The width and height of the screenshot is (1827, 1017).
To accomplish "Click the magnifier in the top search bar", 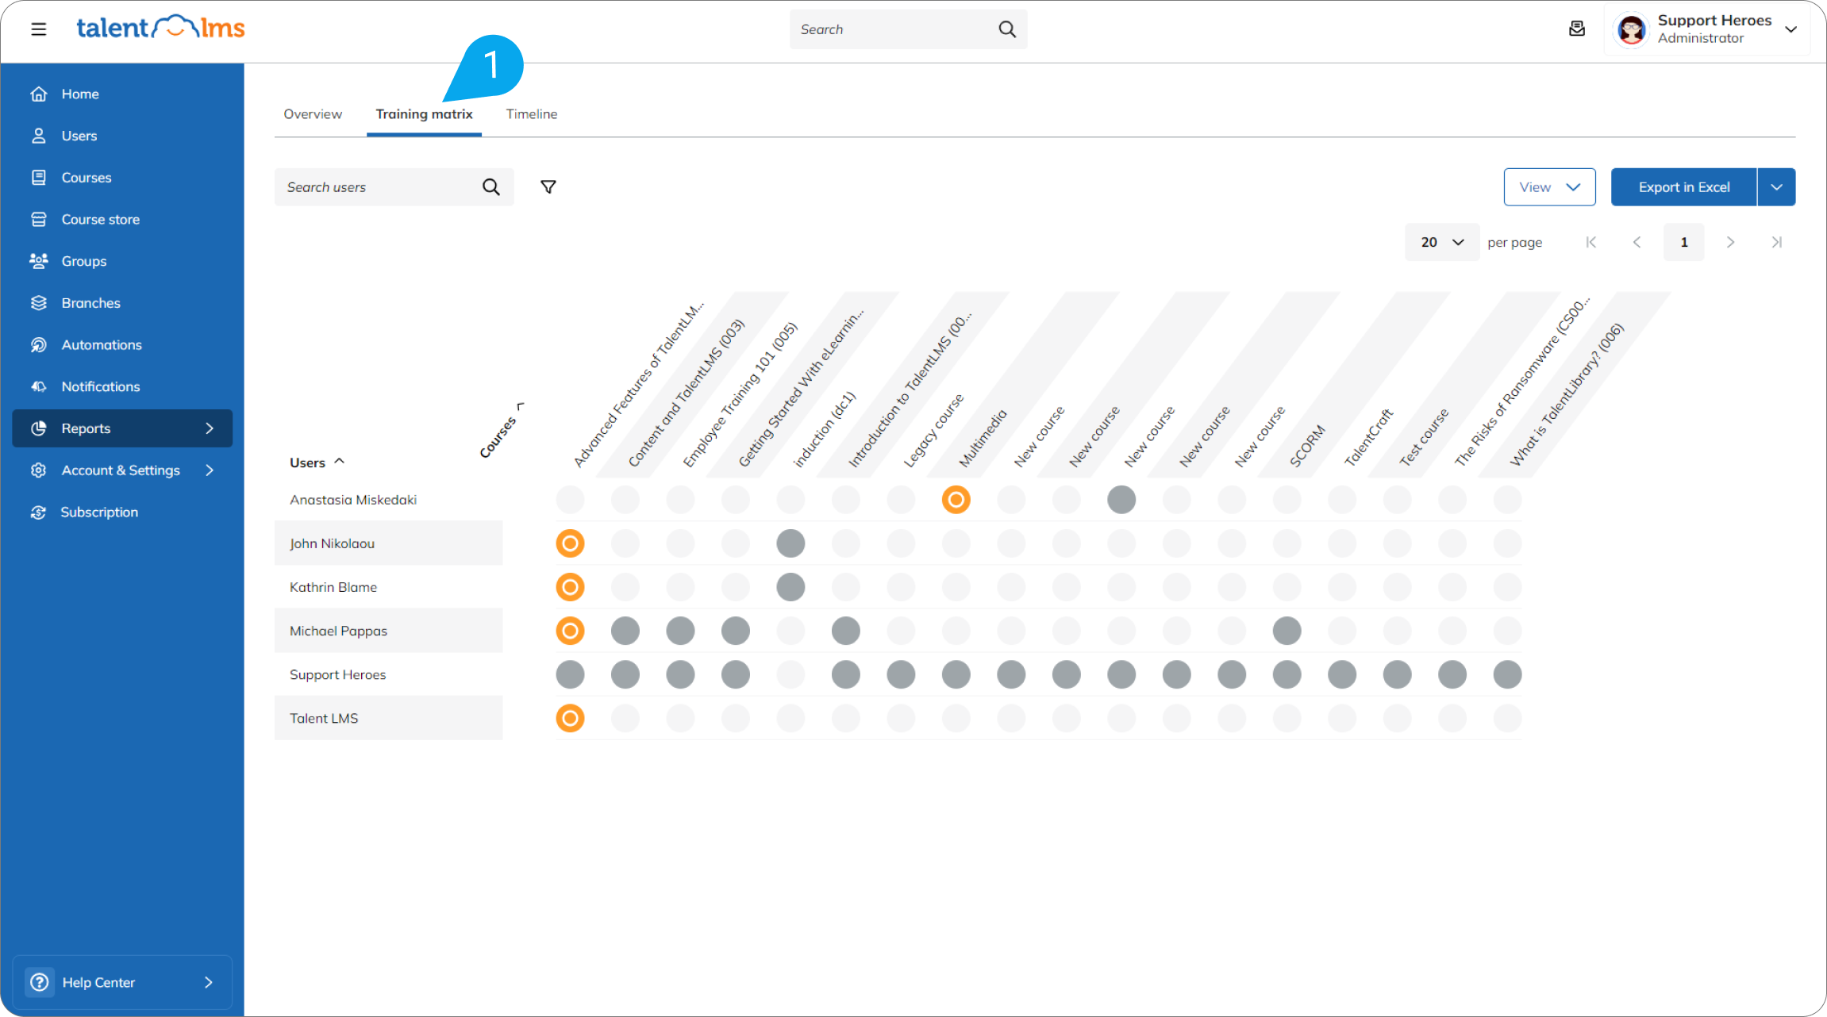I will pyautogui.click(x=1006, y=29).
